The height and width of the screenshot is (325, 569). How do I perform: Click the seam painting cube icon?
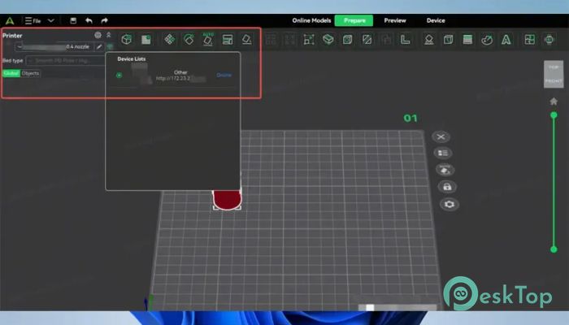click(x=448, y=39)
